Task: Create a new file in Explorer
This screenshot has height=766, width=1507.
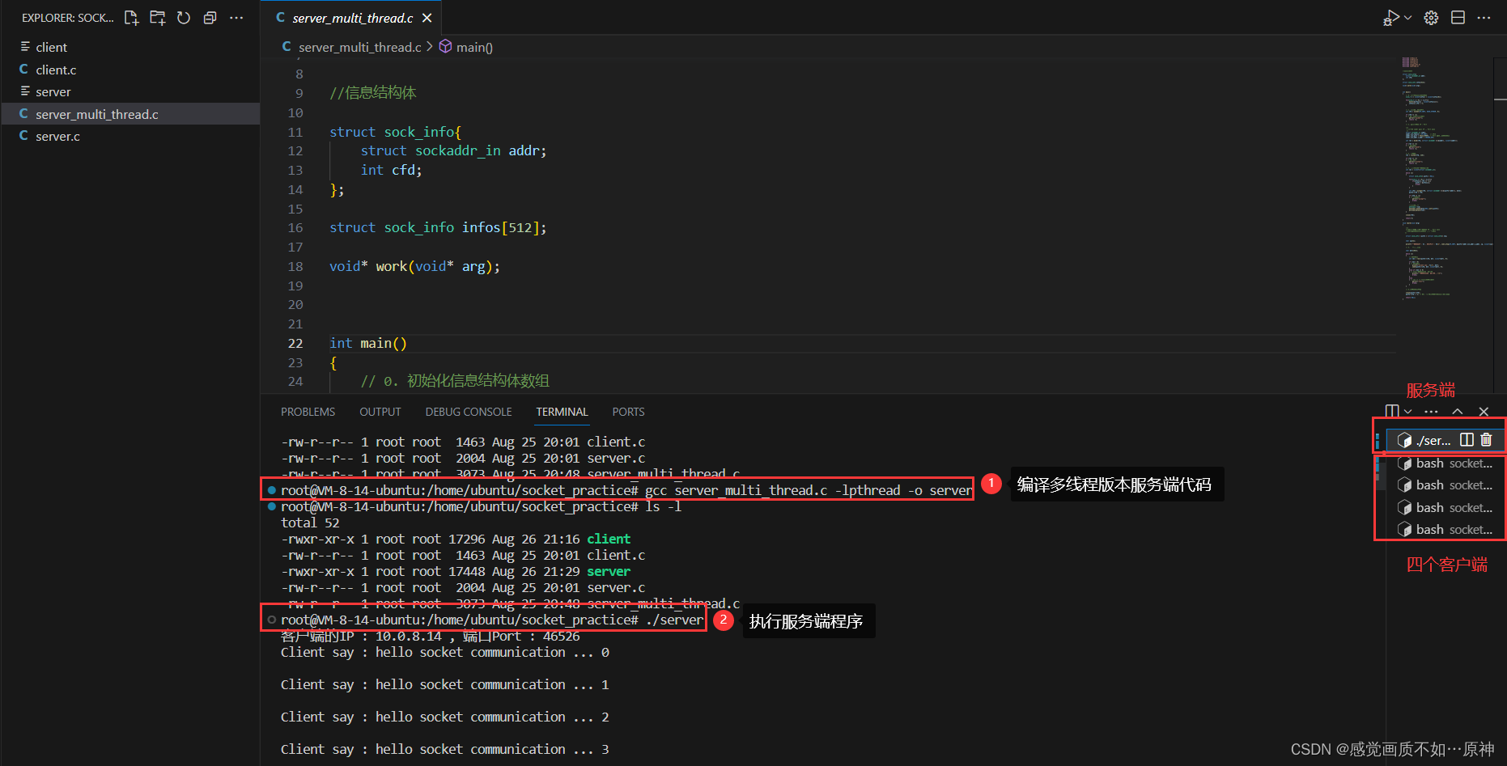Action: click(x=131, y=18)
